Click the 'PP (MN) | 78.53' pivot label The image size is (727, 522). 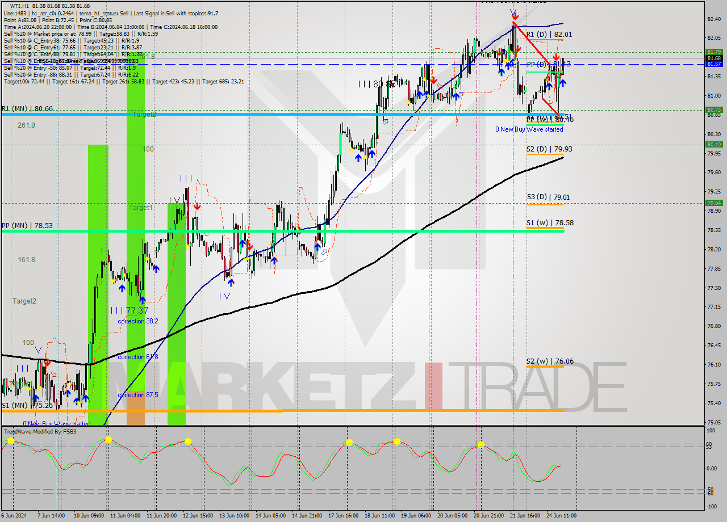tap(27, 225)
